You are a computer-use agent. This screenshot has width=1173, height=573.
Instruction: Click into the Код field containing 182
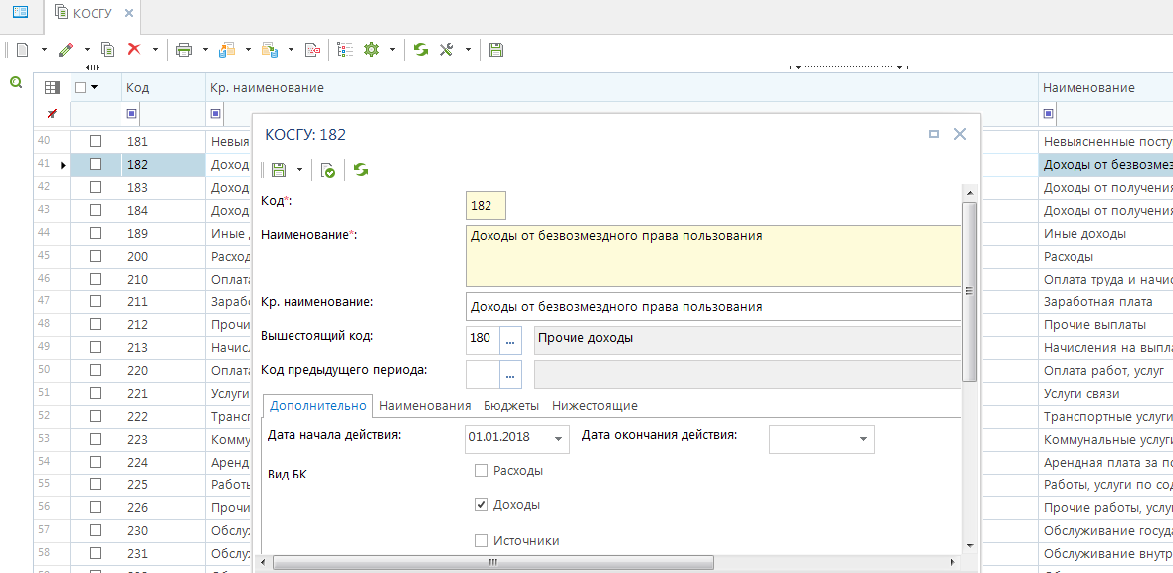(486, 206)
